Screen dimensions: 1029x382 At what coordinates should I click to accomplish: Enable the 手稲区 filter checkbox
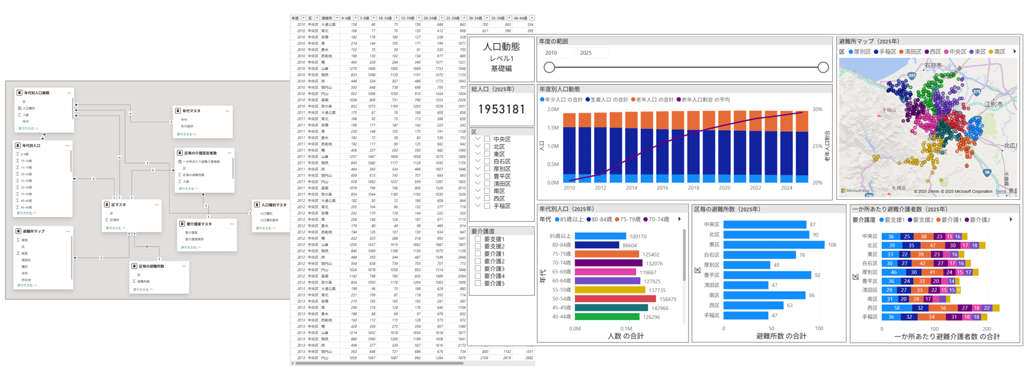tap(487, 206)
